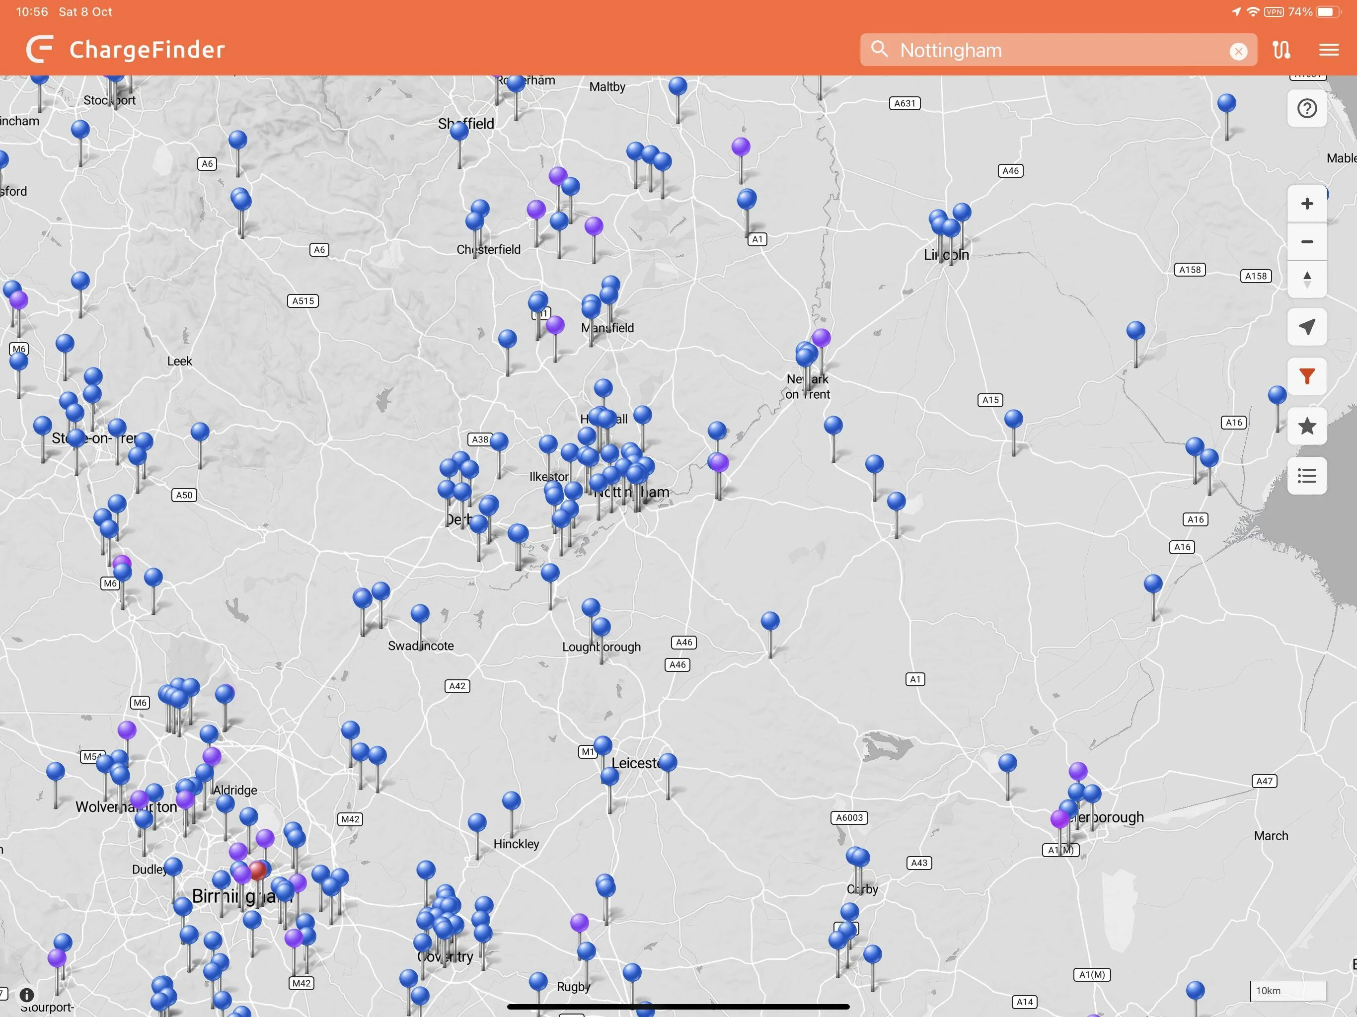Tap the A6003 road marker
The width and height of the screenshot is (1357, 1017).
(849, 818)
